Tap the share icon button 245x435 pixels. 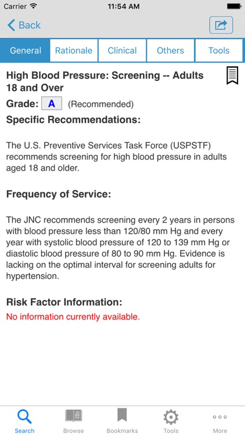coord(221,25)
